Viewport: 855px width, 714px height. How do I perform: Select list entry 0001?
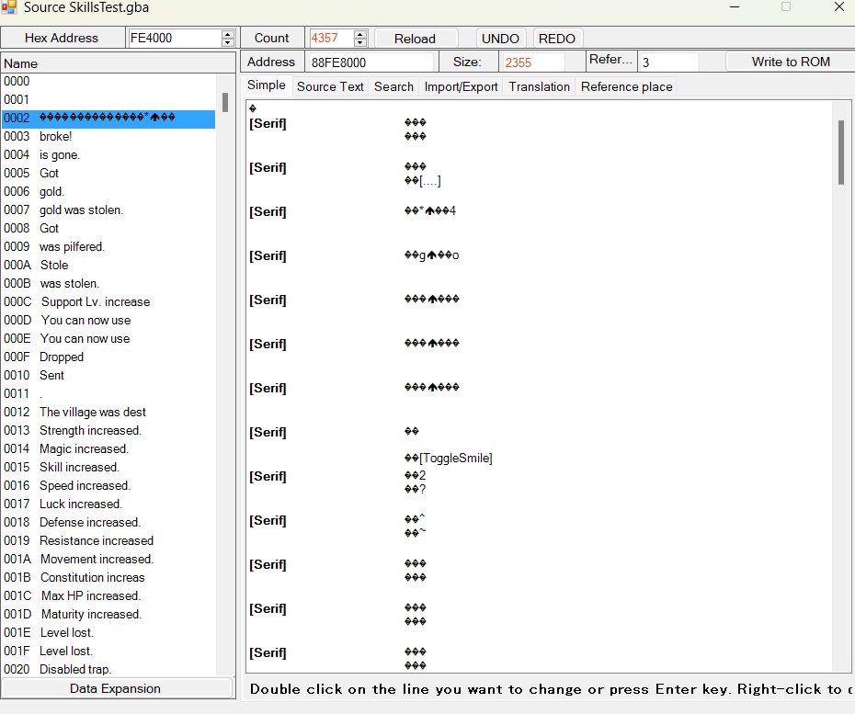[x=108, y=100]
